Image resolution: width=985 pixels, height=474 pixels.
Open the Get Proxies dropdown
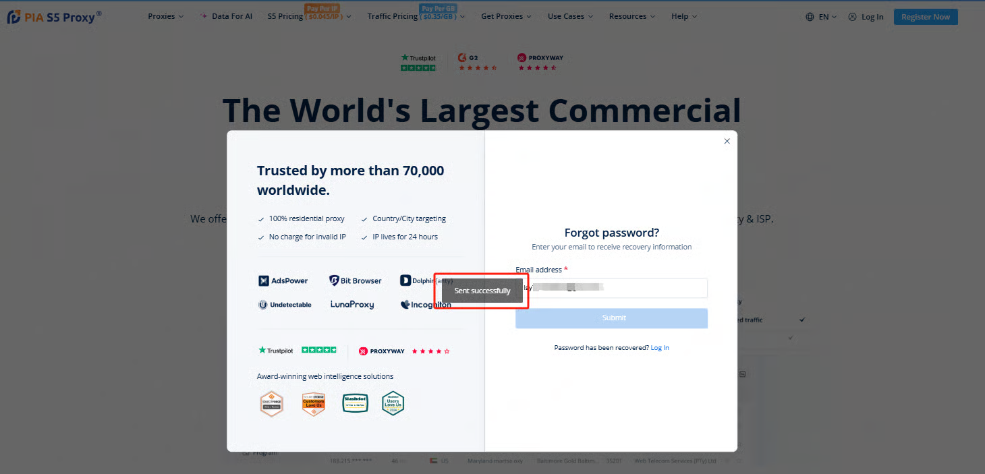click(x=505, y=16)
